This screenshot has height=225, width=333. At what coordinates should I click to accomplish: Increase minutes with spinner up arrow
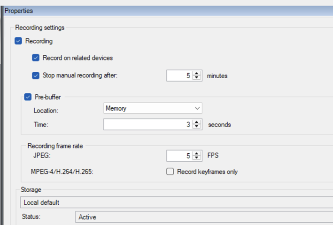196,73
